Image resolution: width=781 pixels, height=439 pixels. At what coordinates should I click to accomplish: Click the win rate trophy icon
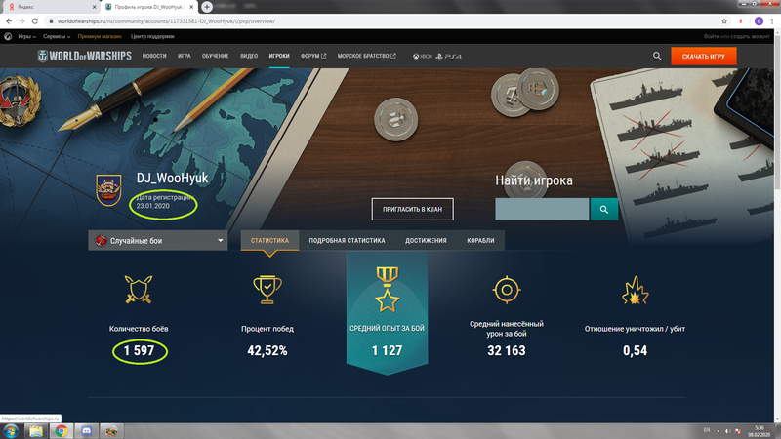(x=267, y=289)
